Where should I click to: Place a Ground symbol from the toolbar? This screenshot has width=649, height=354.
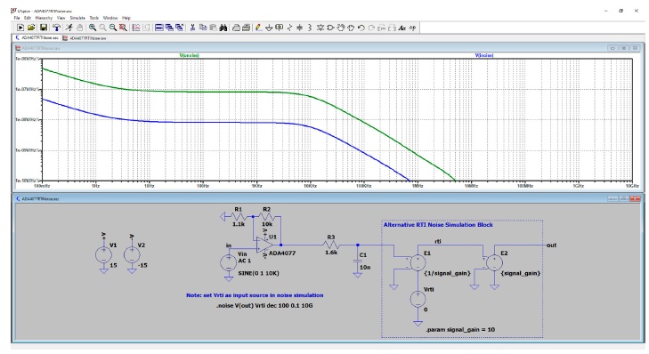coord(269,28)
